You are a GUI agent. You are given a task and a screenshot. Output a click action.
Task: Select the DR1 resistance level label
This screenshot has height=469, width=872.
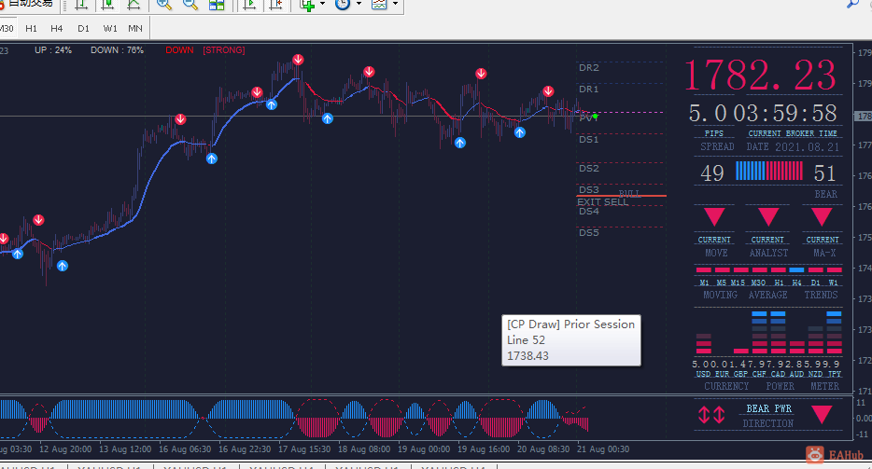[x=589, y=90]
